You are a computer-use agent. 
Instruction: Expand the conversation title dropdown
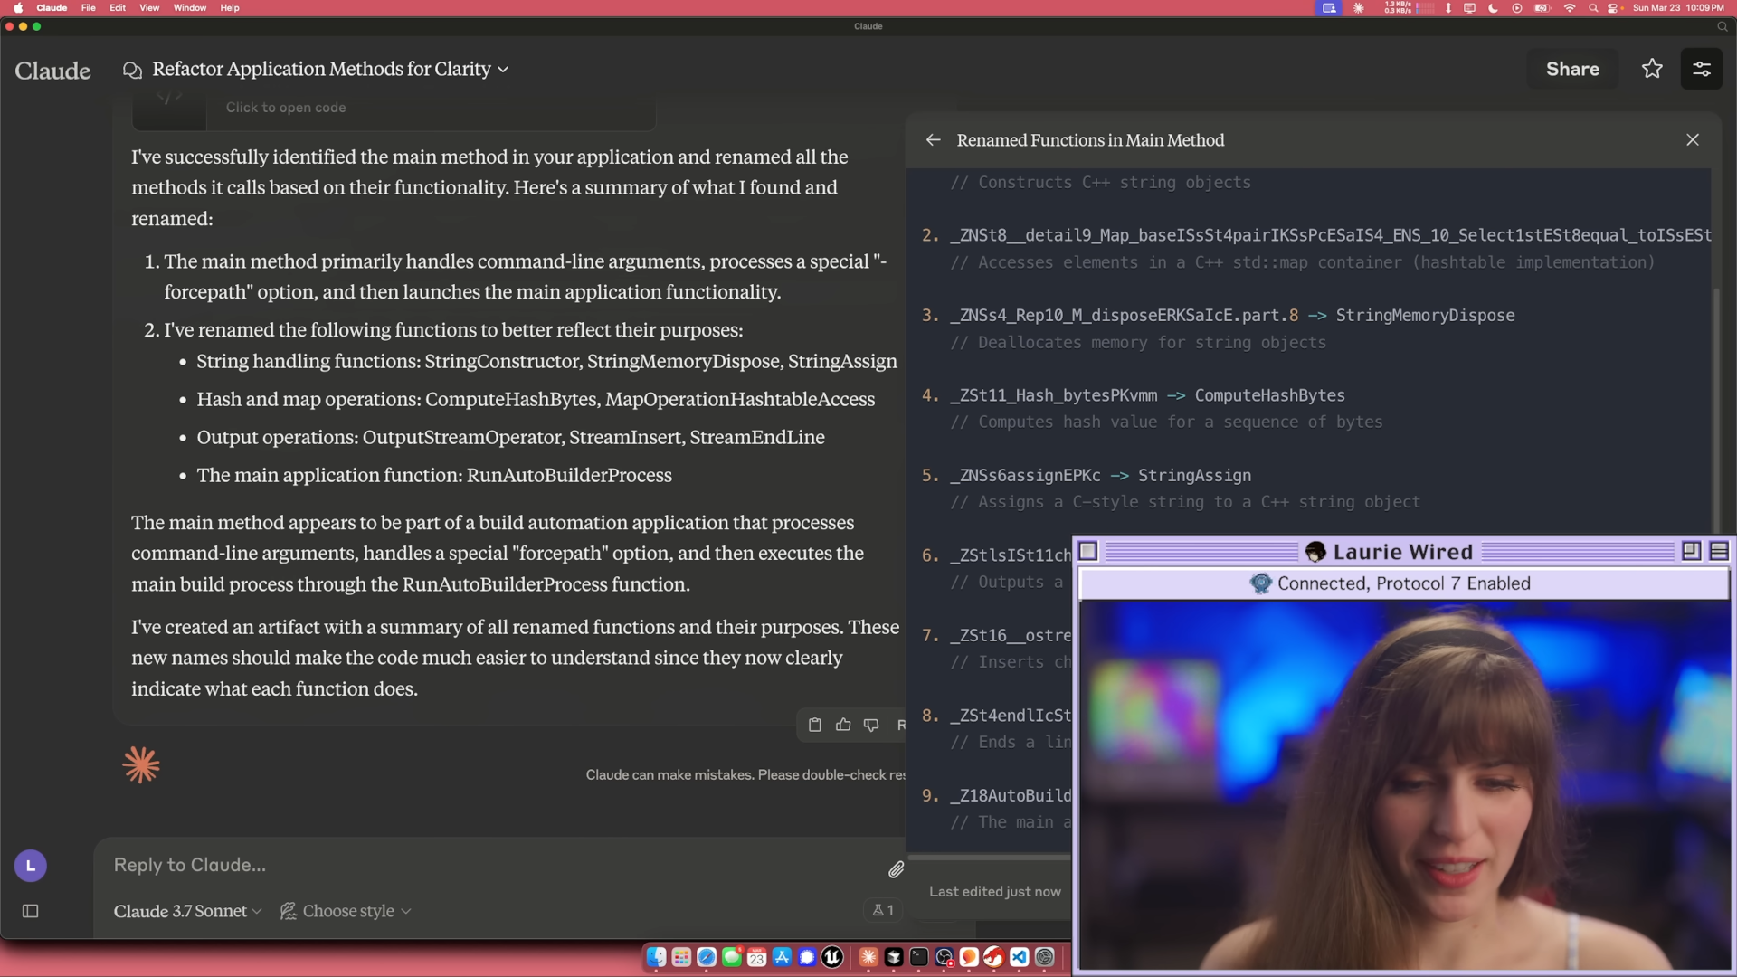[x=503, y=70]
